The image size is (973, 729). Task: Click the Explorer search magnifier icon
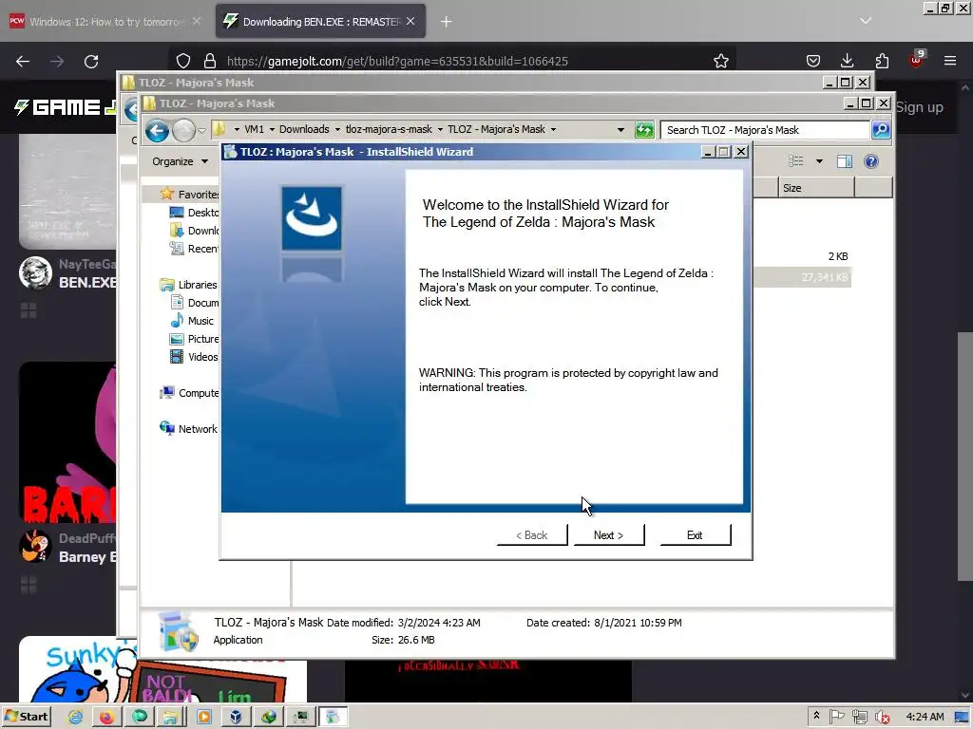pyautogui.click(x=881, y=129)
